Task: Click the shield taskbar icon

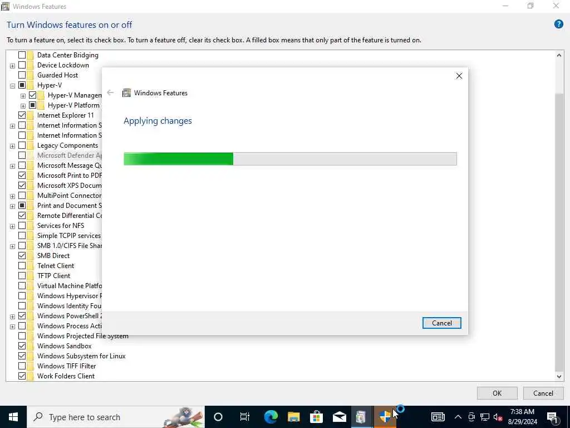Action: [385, 417]
